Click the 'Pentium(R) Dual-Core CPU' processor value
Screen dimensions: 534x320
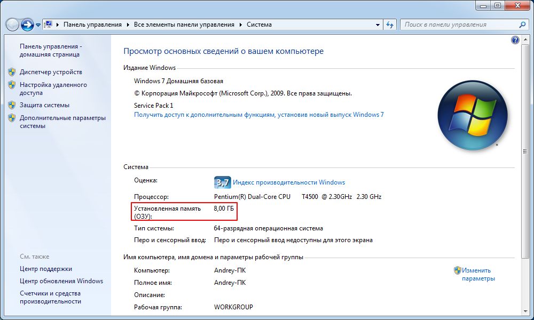pos(252,197)
